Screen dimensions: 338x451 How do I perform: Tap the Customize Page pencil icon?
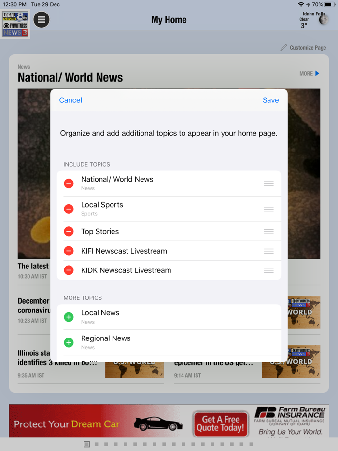[283, 47]
